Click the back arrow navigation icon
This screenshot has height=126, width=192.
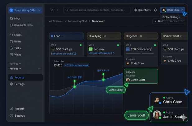click(x=52, y=10)
